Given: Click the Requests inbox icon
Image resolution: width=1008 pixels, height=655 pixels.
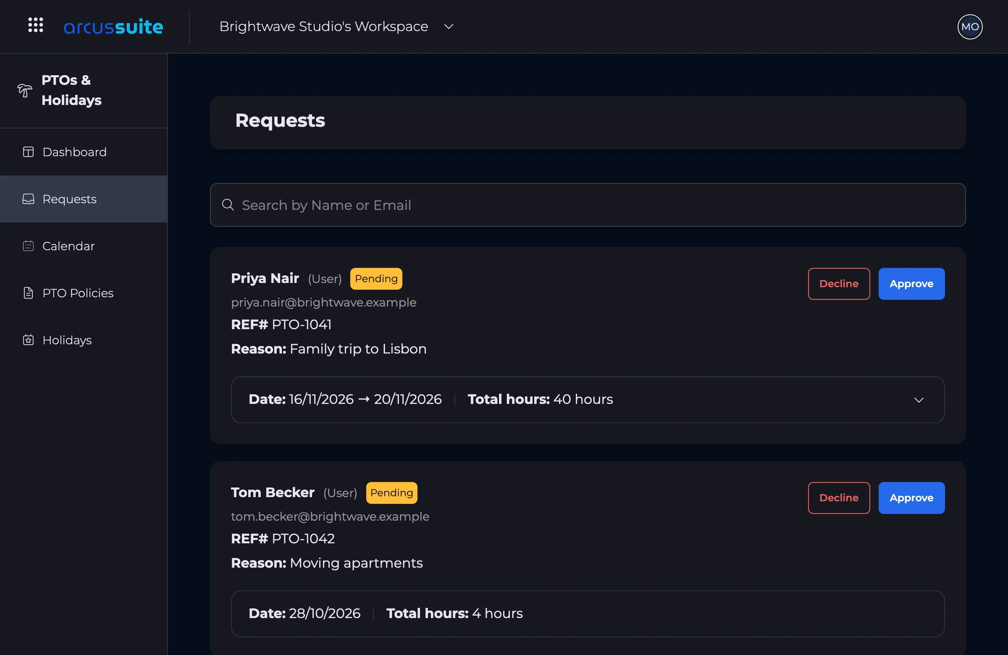Looking at the screenshot, I should pos(29,199).
